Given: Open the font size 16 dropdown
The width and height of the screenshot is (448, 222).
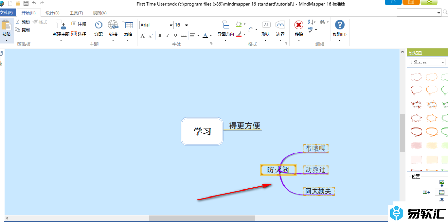Looking at the screenshot, I should (x=187, y=25).
